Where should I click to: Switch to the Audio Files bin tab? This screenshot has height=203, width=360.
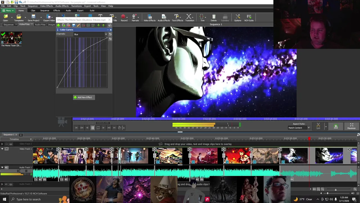click(40, 25)
